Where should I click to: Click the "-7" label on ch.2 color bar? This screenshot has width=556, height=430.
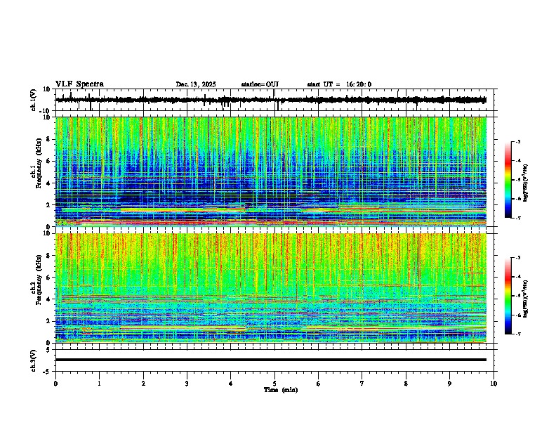518,334
